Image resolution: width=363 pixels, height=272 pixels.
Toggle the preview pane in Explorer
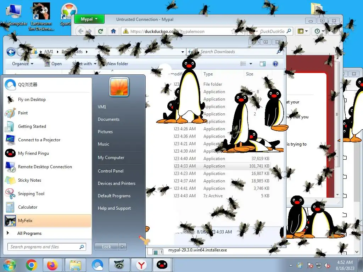(263, 64)
